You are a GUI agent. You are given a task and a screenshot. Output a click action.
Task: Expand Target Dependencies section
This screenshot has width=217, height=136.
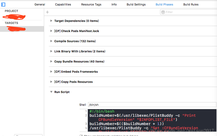pyautogui.click(x=51, y=21)
